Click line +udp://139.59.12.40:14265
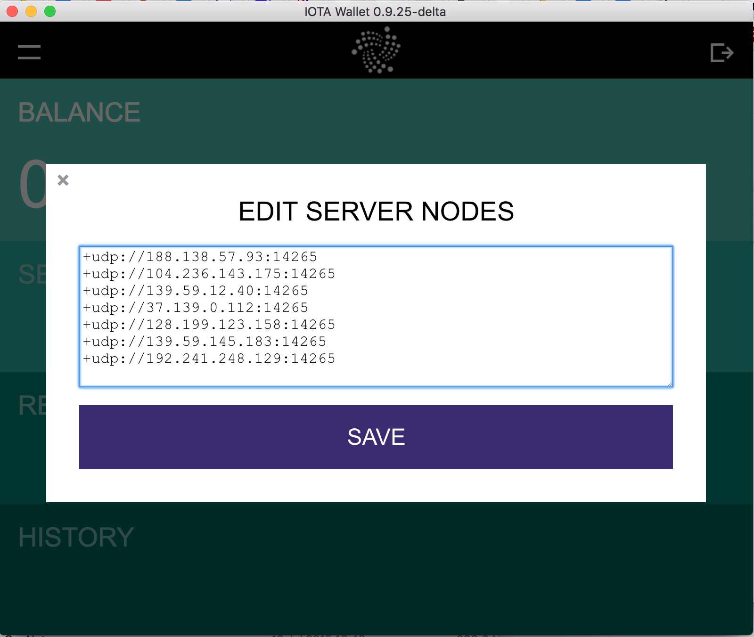Viewport: 754px width, 637px height. click(196, 291)
